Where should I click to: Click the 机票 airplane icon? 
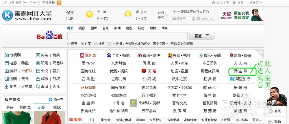point(7,87)
